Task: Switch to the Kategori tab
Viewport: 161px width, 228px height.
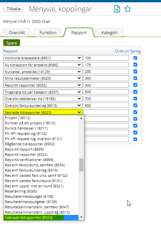Action: [109, 32]
